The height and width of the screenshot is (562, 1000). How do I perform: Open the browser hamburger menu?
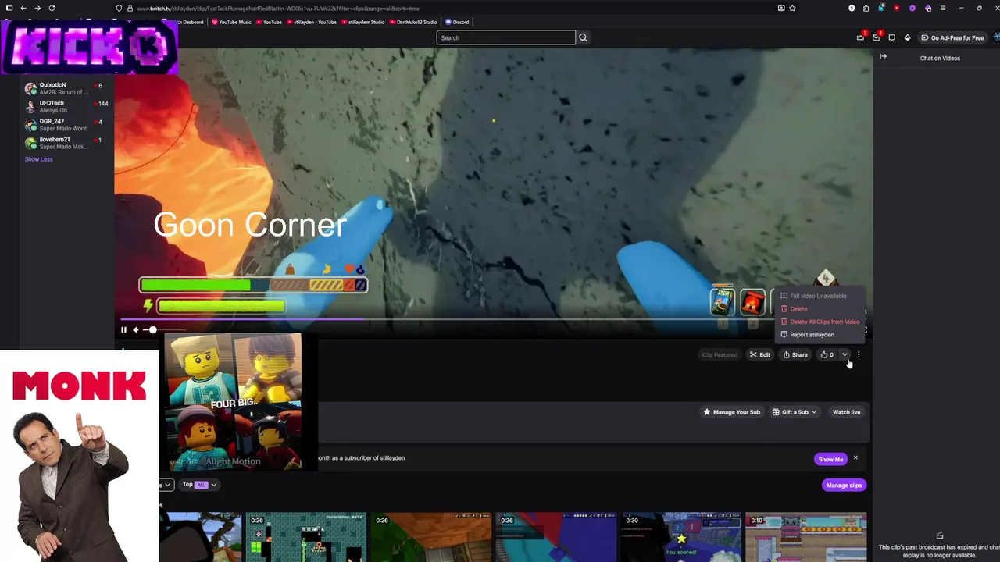943,8
